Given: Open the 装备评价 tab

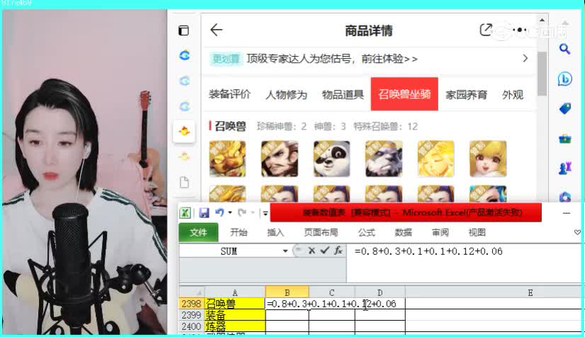Looking at the screenshot, I should tap(229, 94).
